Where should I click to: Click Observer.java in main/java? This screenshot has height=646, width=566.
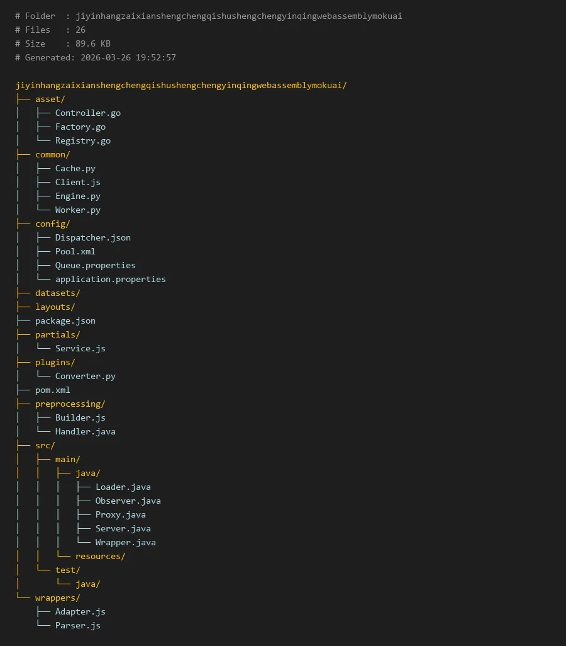pyautogui.click(x=128, y=501)
